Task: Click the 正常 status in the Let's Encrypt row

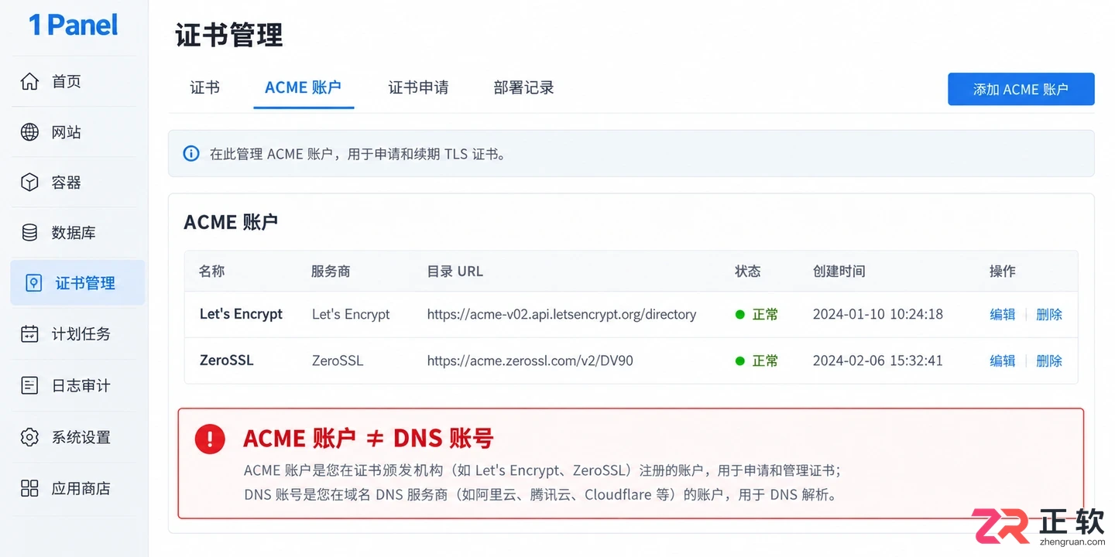Action: 765,315
